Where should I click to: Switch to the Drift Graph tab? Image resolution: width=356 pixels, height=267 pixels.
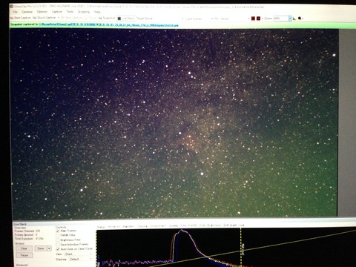[230, 225]
